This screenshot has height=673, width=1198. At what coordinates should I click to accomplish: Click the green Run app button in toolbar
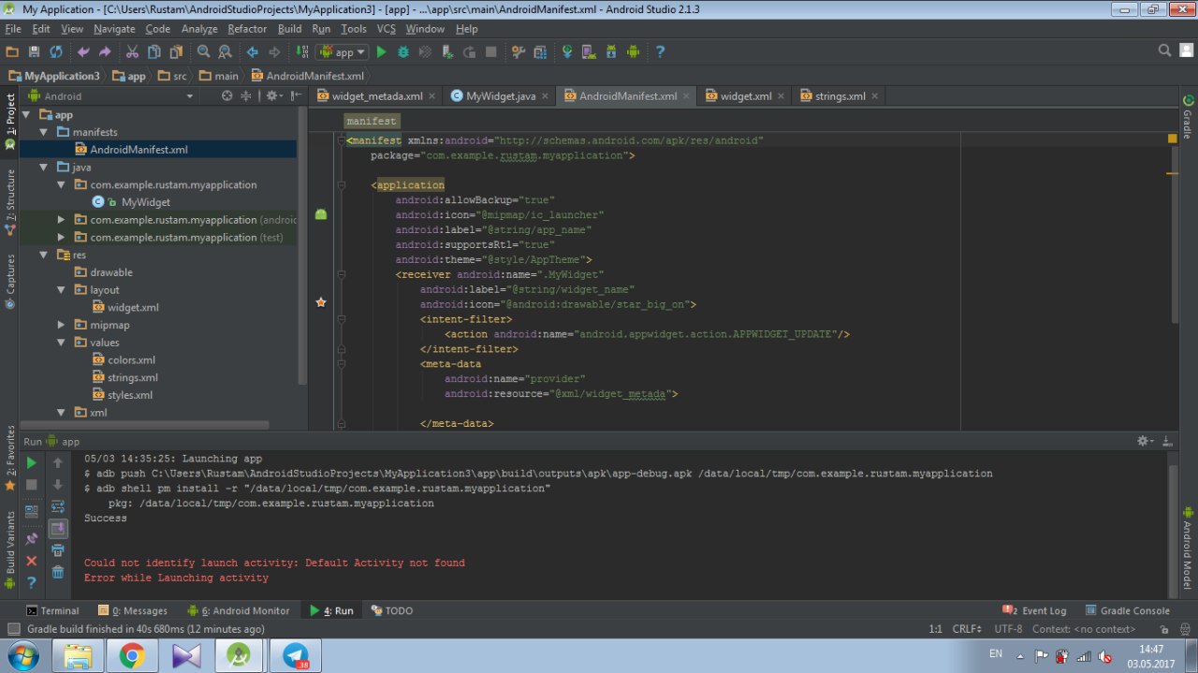pos(381,52)
